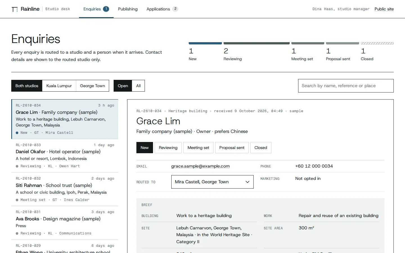Open the Siti Rahman enquiry row
Image resolution: width=405 pixels, height=253 pixels.
coord(65,189)
